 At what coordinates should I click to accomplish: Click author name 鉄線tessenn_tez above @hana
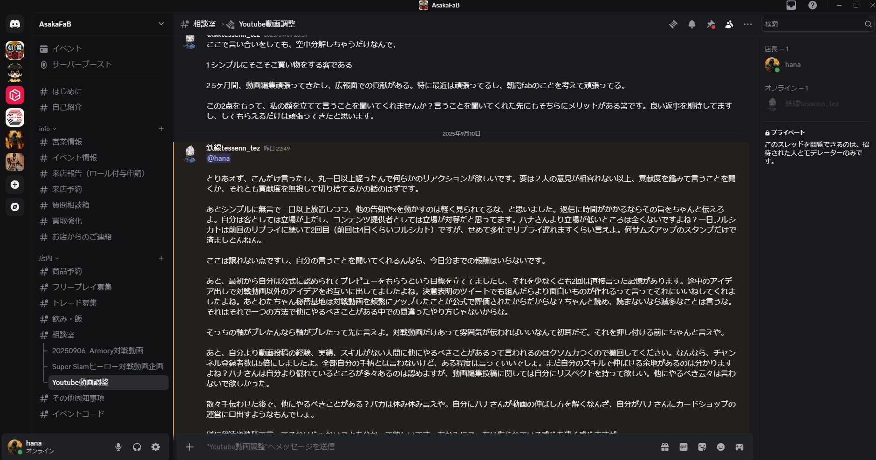(x=233, y=148)
